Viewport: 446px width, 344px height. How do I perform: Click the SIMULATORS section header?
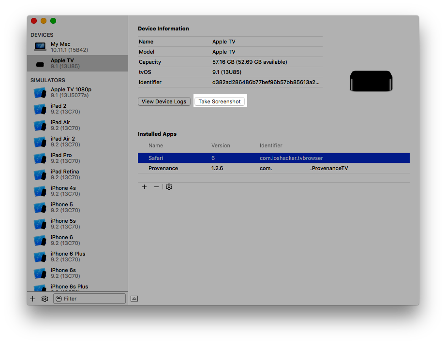click(x=48, y=80)
